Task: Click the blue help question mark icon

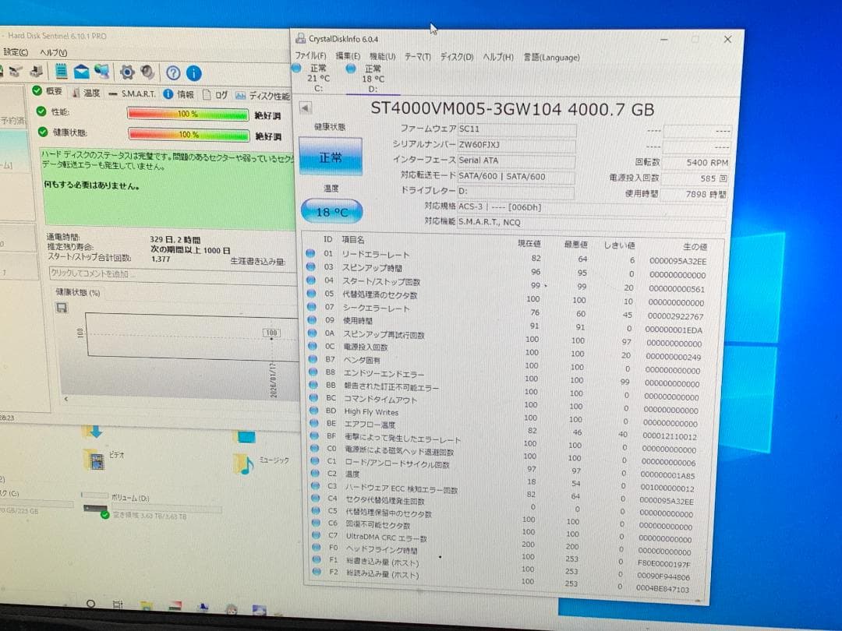Action: [172, 72]
